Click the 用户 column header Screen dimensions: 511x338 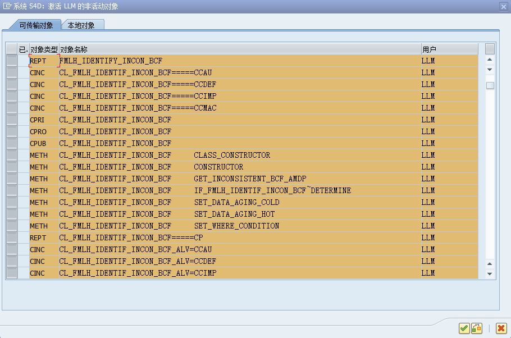coord(430,49)
